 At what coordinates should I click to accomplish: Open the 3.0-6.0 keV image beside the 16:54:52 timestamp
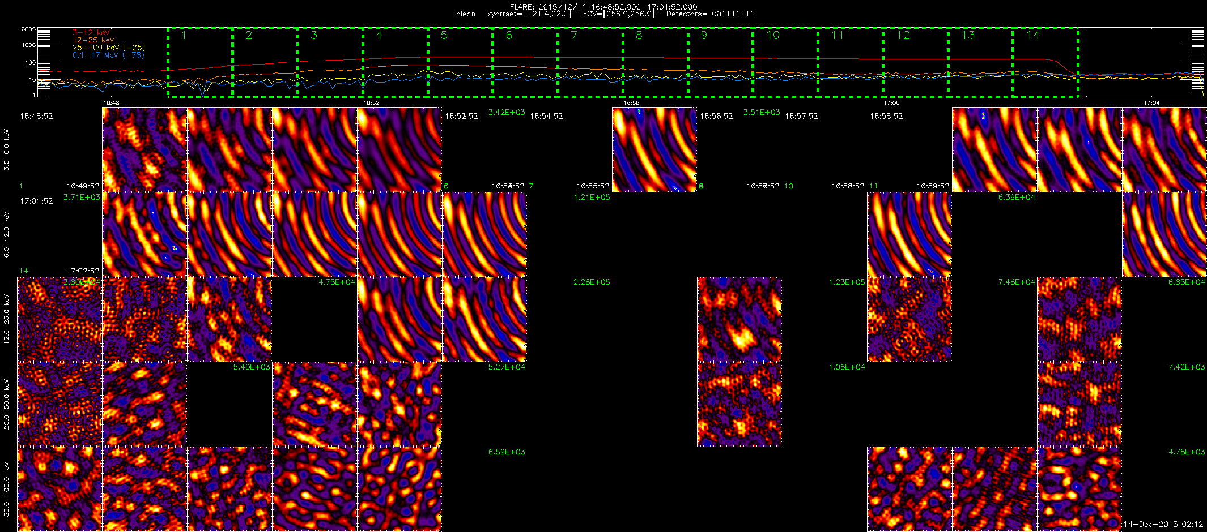point(654,149)
